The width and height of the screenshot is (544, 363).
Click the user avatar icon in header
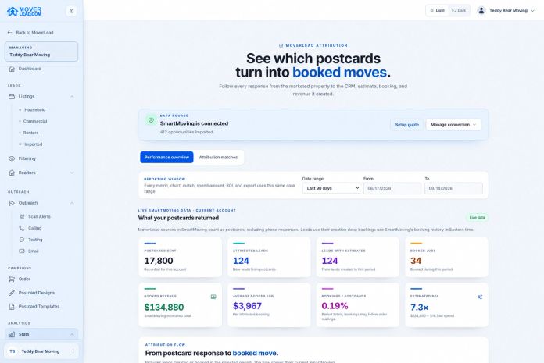[481, 11]
